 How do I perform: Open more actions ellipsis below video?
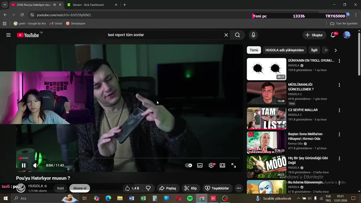pos(239,188)
